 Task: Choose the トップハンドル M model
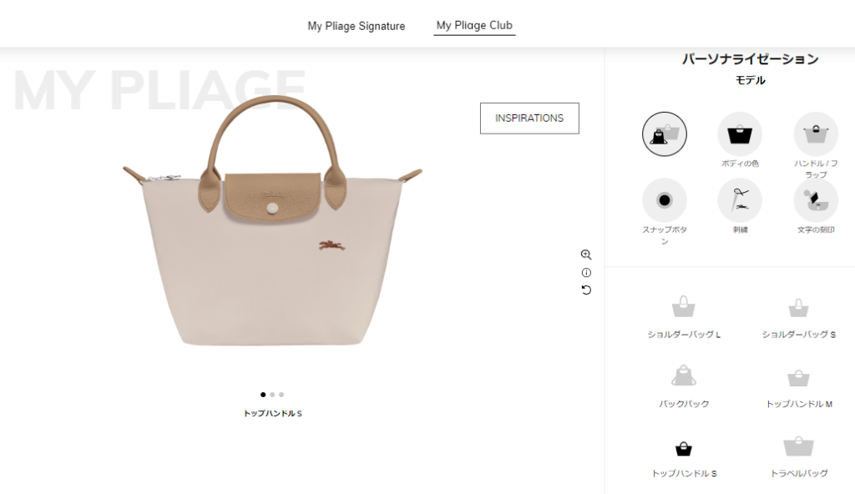tap(799, 389)
